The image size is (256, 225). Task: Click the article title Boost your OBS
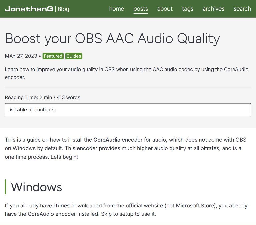112,39
